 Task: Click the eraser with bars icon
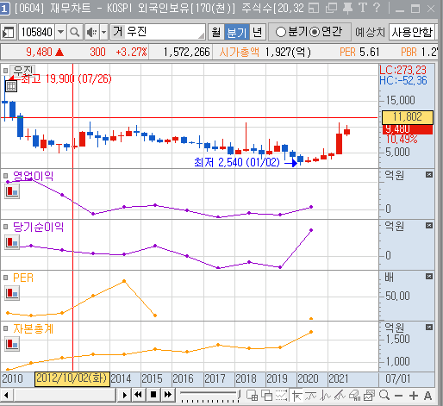pyautogui.click(x=355, y=396)
